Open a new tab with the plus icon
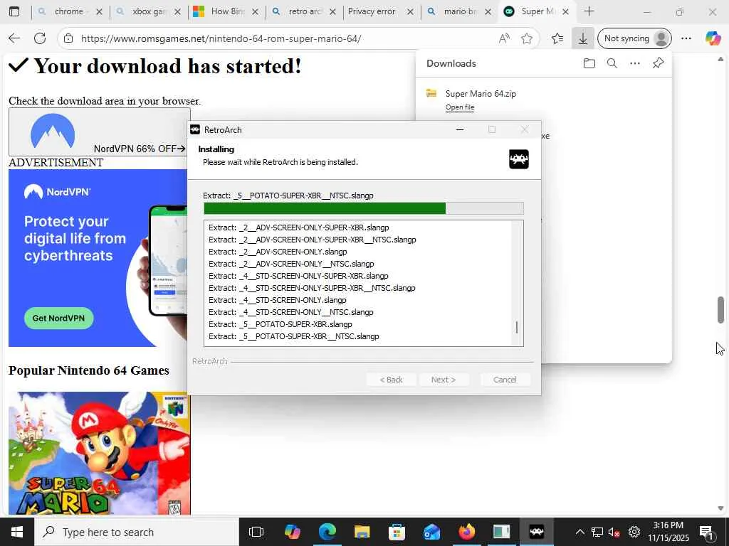 pos(589,11)
